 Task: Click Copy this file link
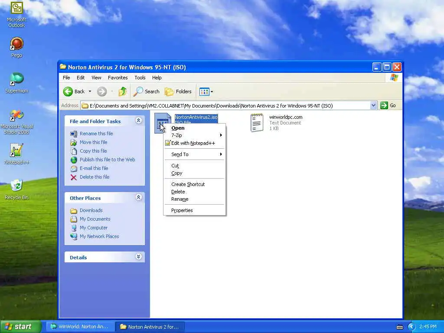pyautogui.click(x=93, y=151)
